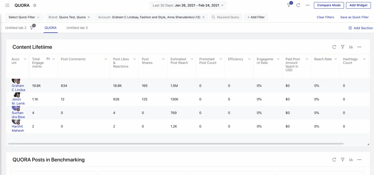Open the hamburger navigation menu
Image resolution: width=374 pixels, height=175 pixels.
7,5
